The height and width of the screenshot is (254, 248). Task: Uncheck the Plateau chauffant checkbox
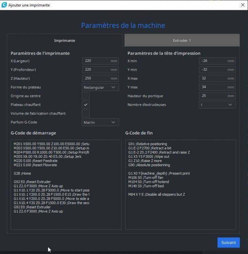(86, 105)
